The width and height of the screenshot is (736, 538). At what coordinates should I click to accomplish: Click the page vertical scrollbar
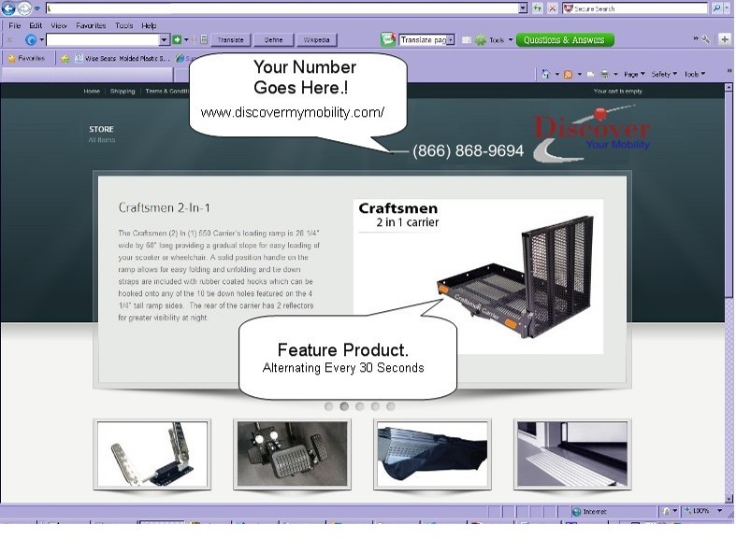tap(729, 293)
